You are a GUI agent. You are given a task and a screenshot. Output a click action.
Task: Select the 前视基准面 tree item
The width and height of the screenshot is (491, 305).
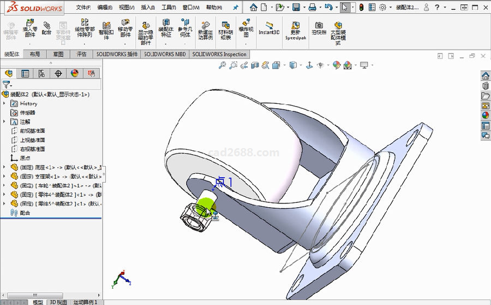32,131
